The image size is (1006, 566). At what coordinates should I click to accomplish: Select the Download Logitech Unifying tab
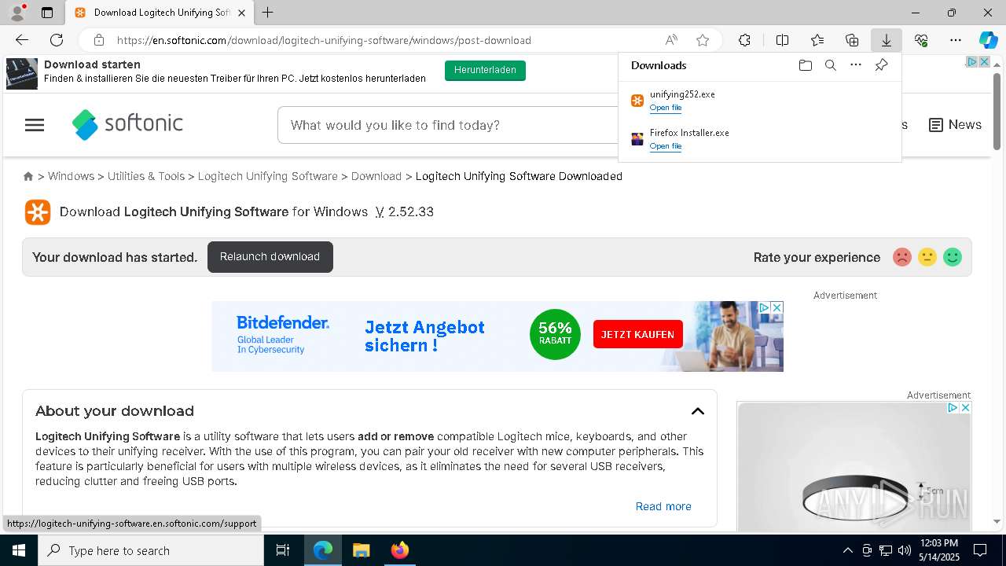coord(160,13)
